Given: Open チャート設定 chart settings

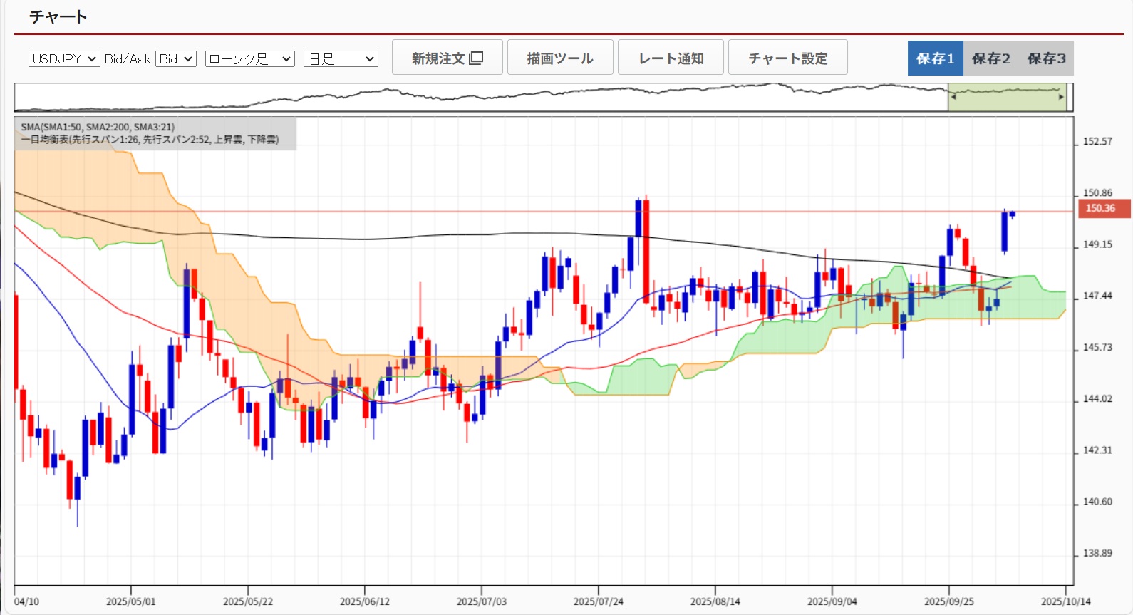Looking at the screenshot, I should click(787, 58).
